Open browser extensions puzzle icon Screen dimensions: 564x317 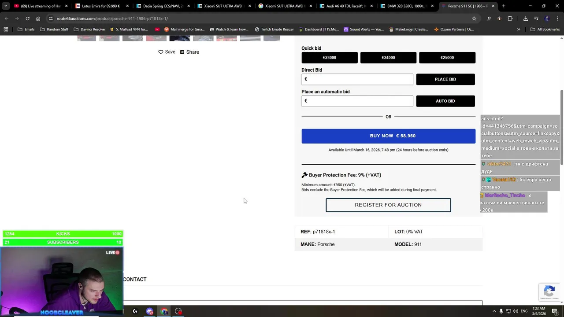[x=510, y=18]
